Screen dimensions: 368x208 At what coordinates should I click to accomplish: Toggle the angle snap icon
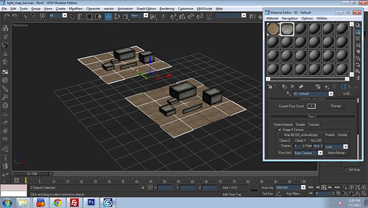point(182,16)
